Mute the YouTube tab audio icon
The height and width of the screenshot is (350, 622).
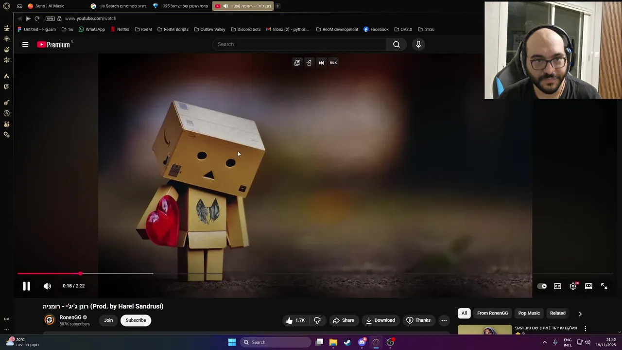coord(225,6)
